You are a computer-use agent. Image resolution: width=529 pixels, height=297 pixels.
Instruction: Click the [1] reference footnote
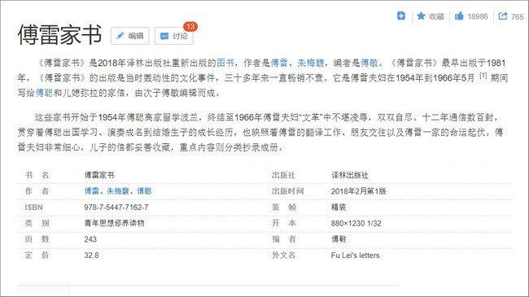[483, 76]
